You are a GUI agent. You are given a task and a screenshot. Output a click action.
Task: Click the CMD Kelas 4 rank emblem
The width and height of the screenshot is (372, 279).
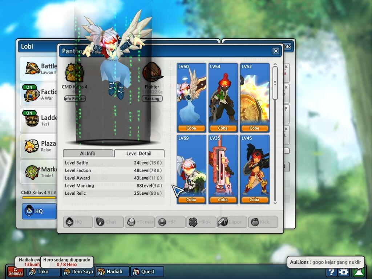pyautogui.click(x=74, y=73)
